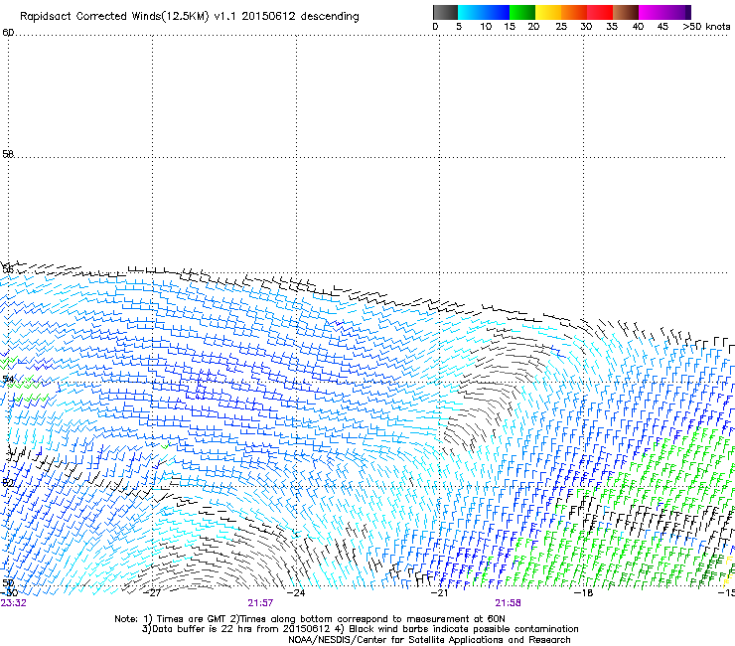Click the legend scale value '35'
Image resolution: width=735 pixels, height=646 pixels.
[x=612, y=27]
